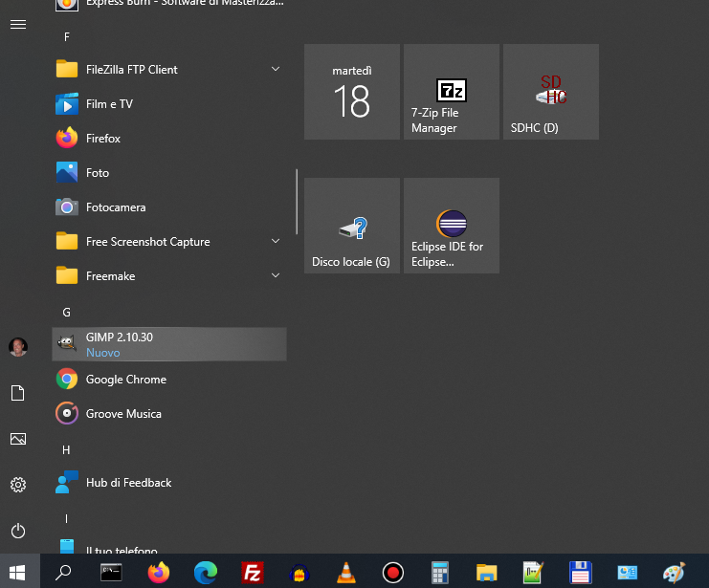Launch GIMP 2.10.30
This screenshot has height=588, width=709.
(169, 344)
